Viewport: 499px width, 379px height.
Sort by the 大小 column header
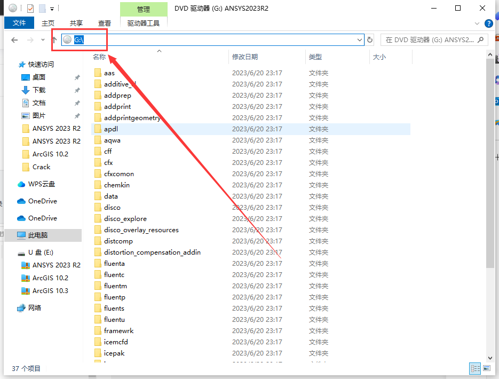coord(379,57)
